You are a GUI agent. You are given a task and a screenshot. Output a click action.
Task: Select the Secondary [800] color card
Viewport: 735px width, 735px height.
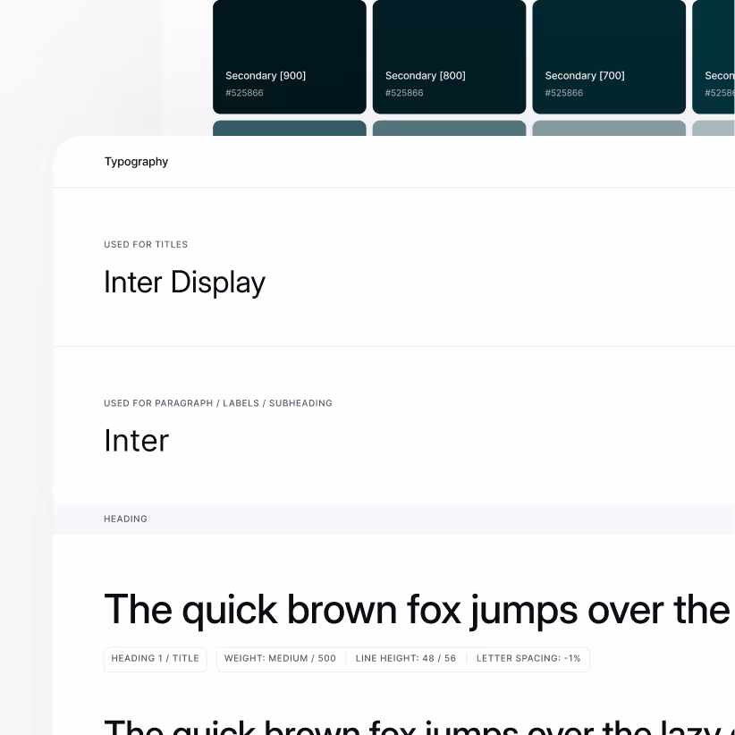[449, 56]
